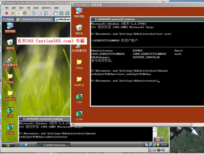Image resolution: width=204 pixels, height=154 pixels.
Task: Select mssql5.62 folder on VMware desktop
Action: point(10,95)
